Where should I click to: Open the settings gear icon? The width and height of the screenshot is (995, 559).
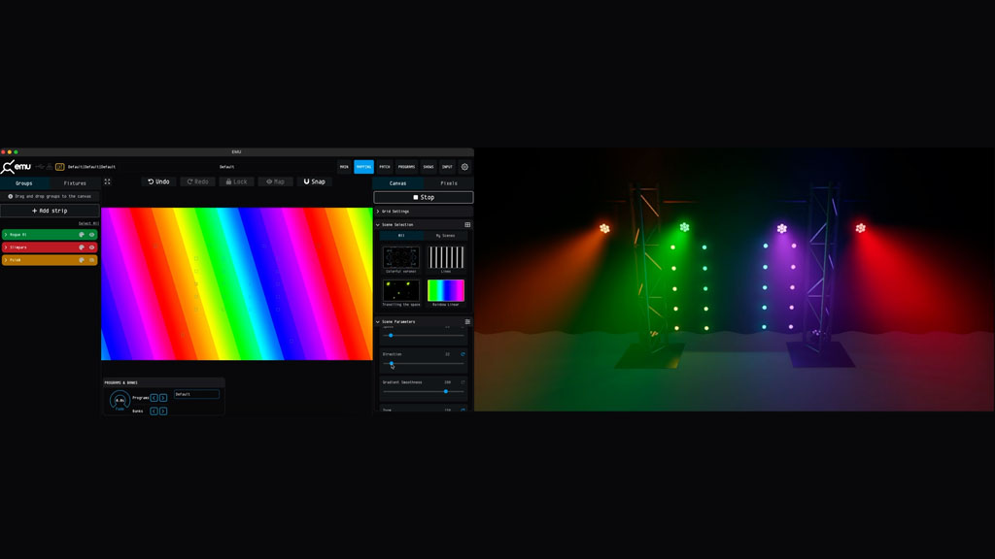464,167
